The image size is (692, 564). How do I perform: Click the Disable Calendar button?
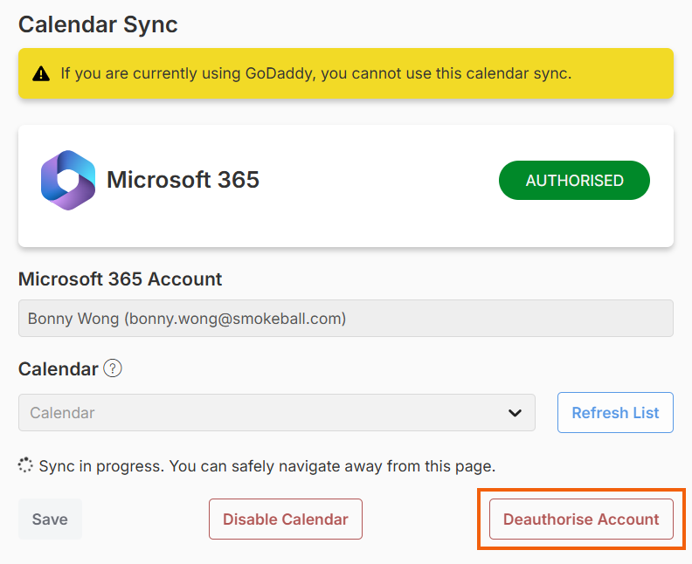click(x=285, y=519)
